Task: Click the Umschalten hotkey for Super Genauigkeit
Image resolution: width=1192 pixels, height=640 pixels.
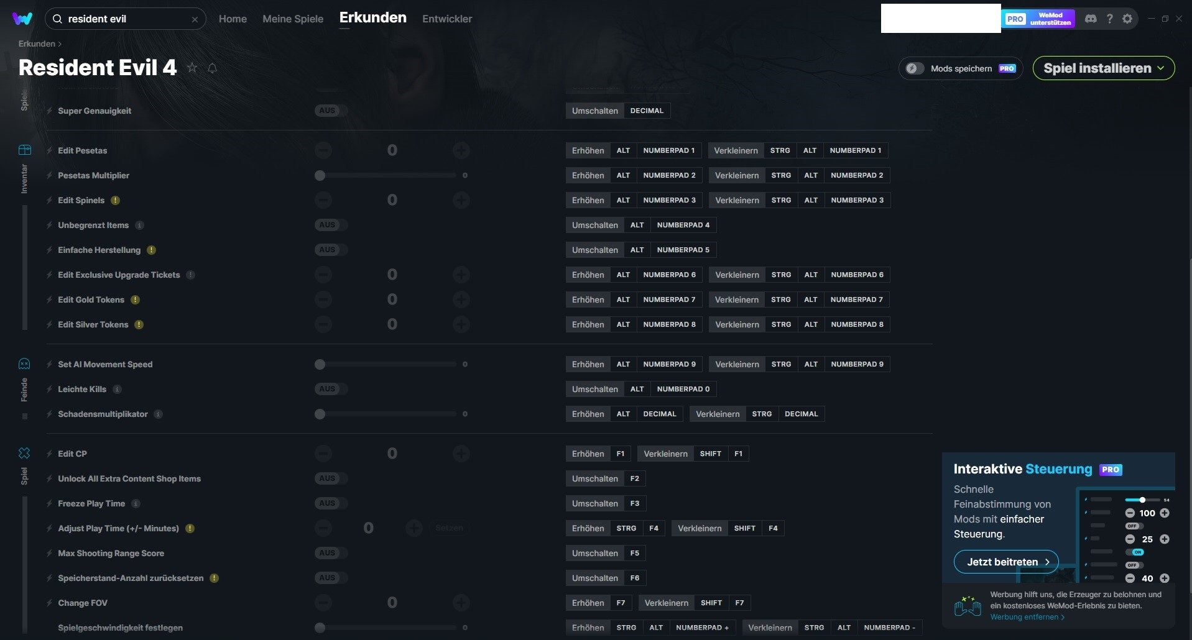Action: (595, 111)
